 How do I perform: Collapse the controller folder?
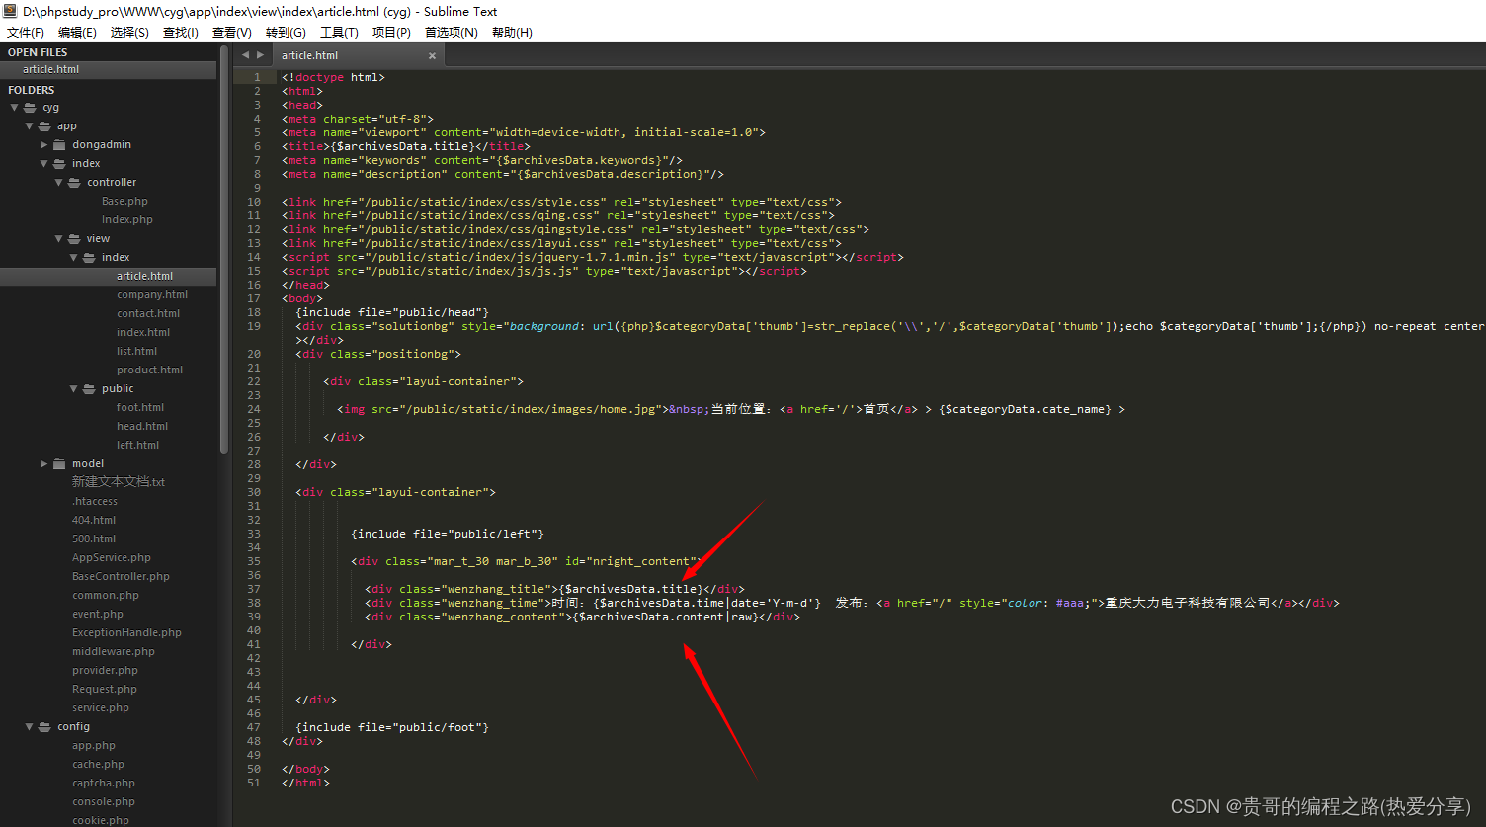59,182
